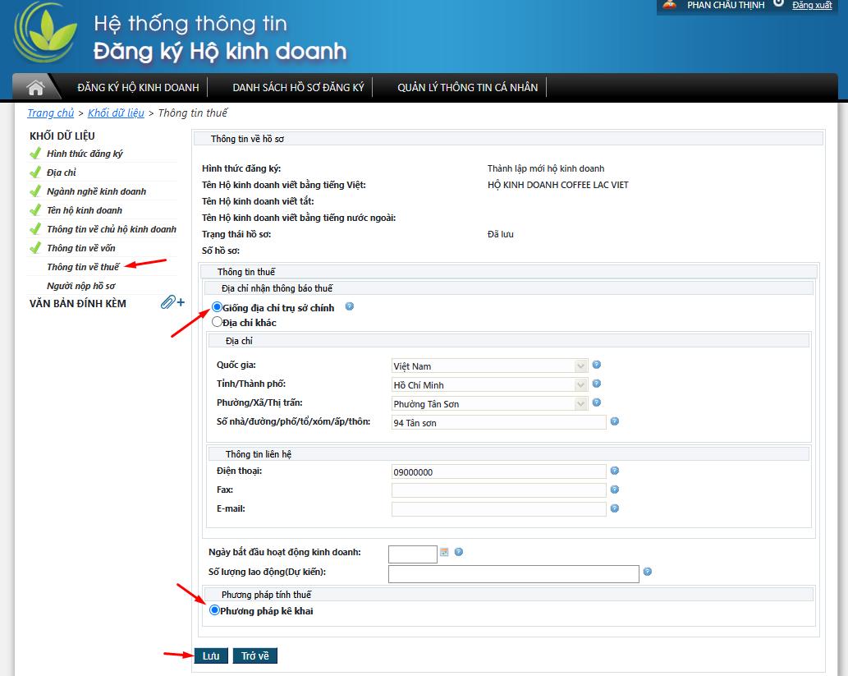
Task: Click the Trở về back button
Action: [254, 656]
